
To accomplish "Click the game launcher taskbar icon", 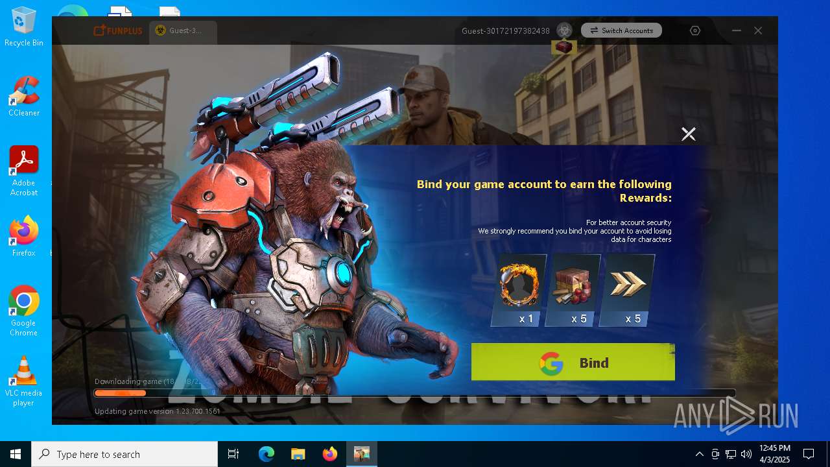I will tap(361, 454).
